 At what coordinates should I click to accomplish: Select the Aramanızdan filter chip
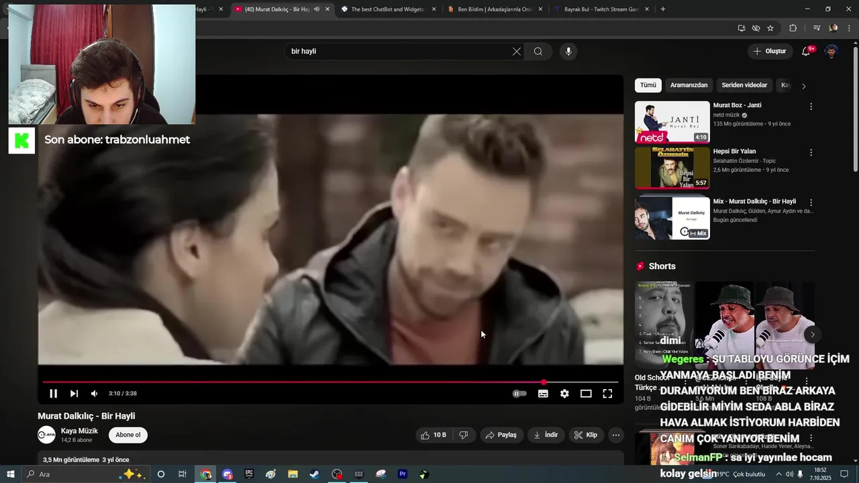pos(689,85)
